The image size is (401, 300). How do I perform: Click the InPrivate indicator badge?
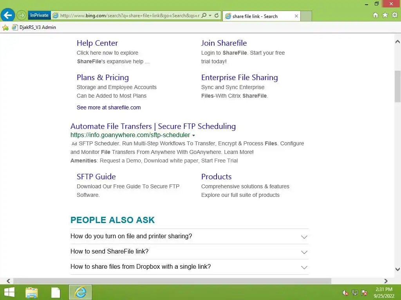pyautogui.click(x=39, y=15)
